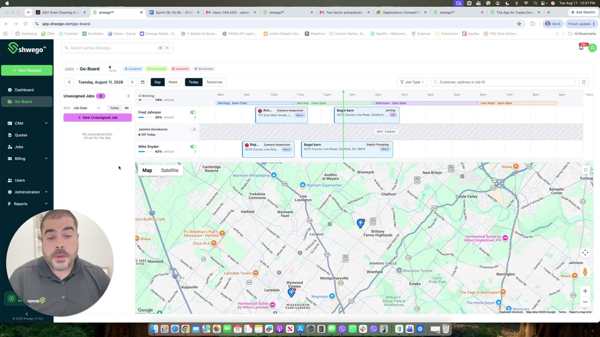Switch to the Sprint 28 browser tab
Viewport: 600px width, 337px height.
[x=173, y=12]
